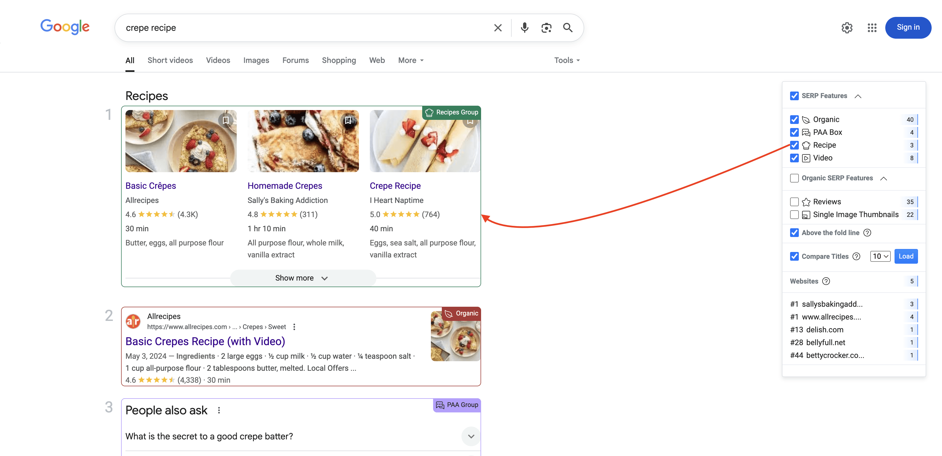The height and width of the screenshot is (456, 942).
Task: Switch to the Forums tab
Action: point(295,60)
